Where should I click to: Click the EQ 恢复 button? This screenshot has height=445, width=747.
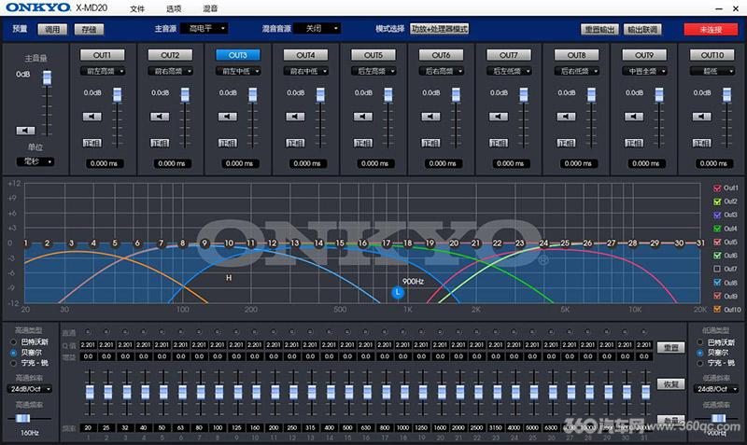coord(670,384)
